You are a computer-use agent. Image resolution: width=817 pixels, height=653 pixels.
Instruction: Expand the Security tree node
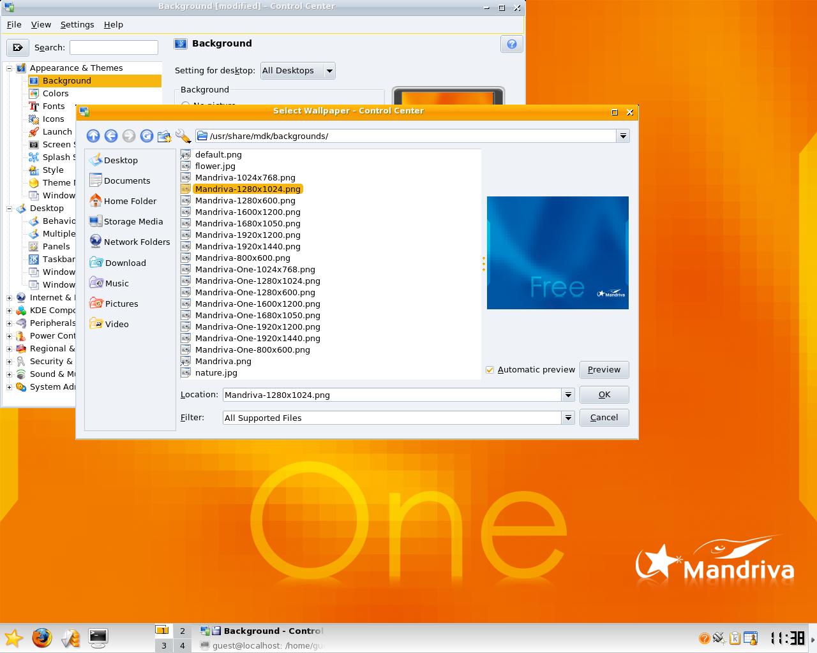(10, 362)
